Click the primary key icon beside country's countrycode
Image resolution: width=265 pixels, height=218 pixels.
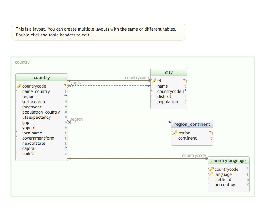coord(19,86)
